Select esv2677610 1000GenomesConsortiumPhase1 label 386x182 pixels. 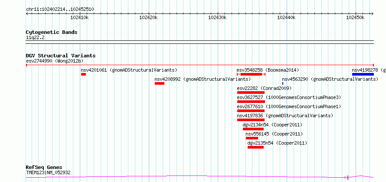click(289, 106)
